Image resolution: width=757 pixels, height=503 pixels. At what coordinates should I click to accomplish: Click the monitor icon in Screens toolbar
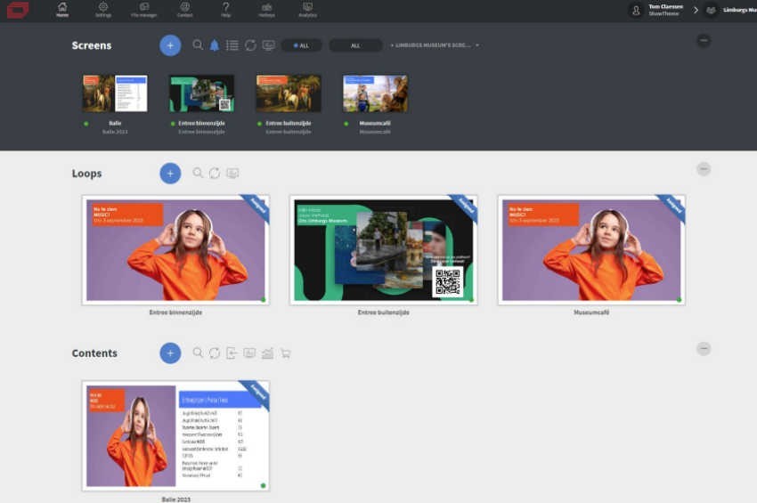click(268, 45)
